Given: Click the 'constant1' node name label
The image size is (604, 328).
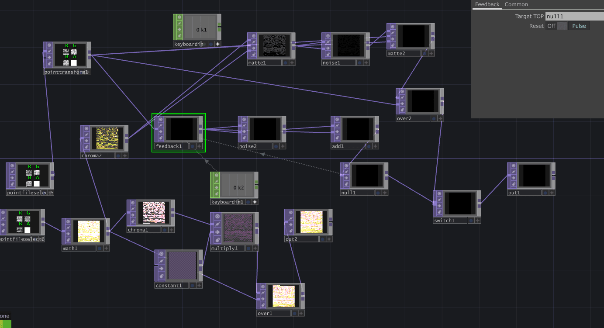Looking at the screenshot, I should click(x=172, y=286).
